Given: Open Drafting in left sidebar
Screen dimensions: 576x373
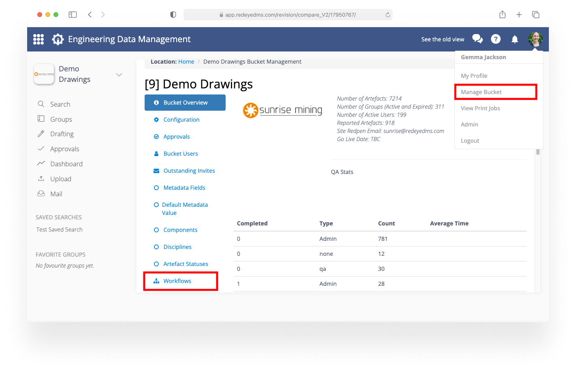Looking at the screenshot, I should click(x=62, y=134).
